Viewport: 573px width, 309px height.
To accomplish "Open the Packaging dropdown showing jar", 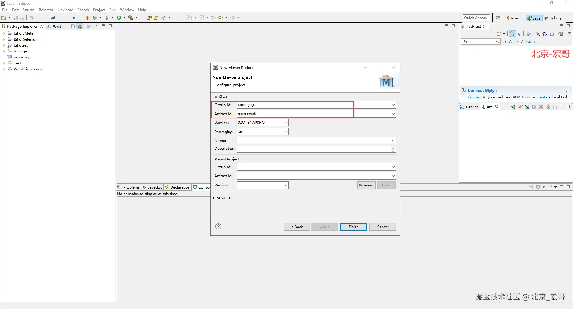I will pyautogui.click(x=286, y=132).
